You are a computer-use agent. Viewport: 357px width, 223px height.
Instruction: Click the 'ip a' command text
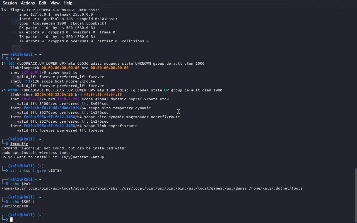pos(15,59)
